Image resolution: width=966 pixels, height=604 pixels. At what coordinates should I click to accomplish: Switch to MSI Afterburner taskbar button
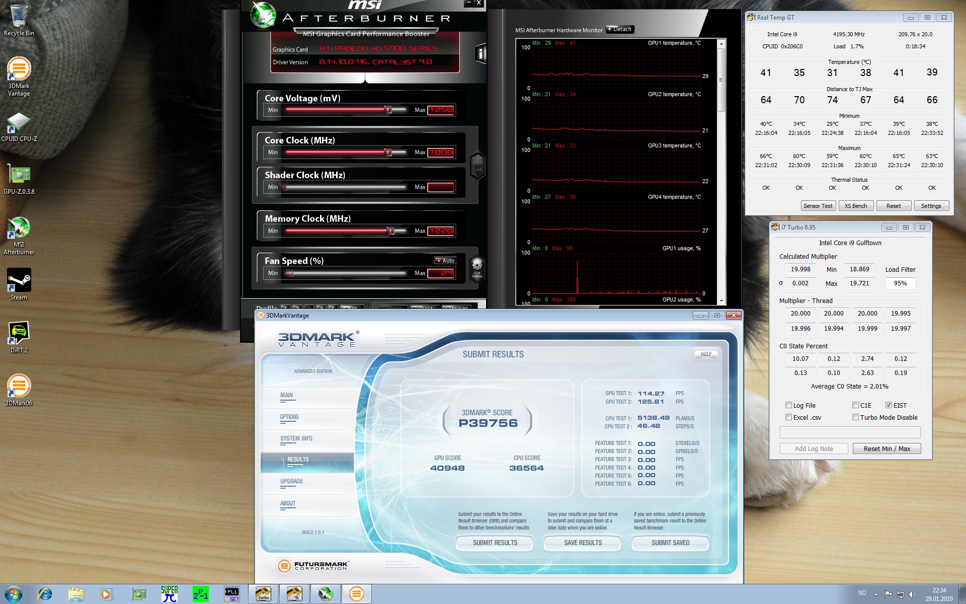click(326, 594)
